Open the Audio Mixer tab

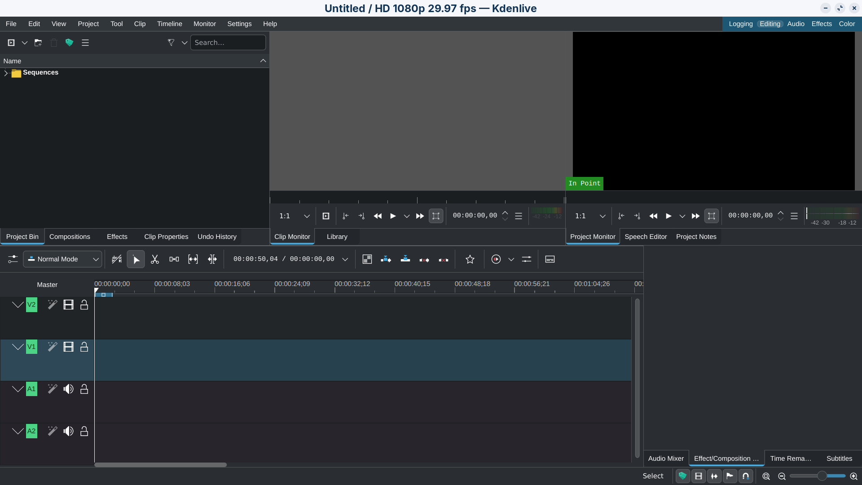[x=666, y=459]
